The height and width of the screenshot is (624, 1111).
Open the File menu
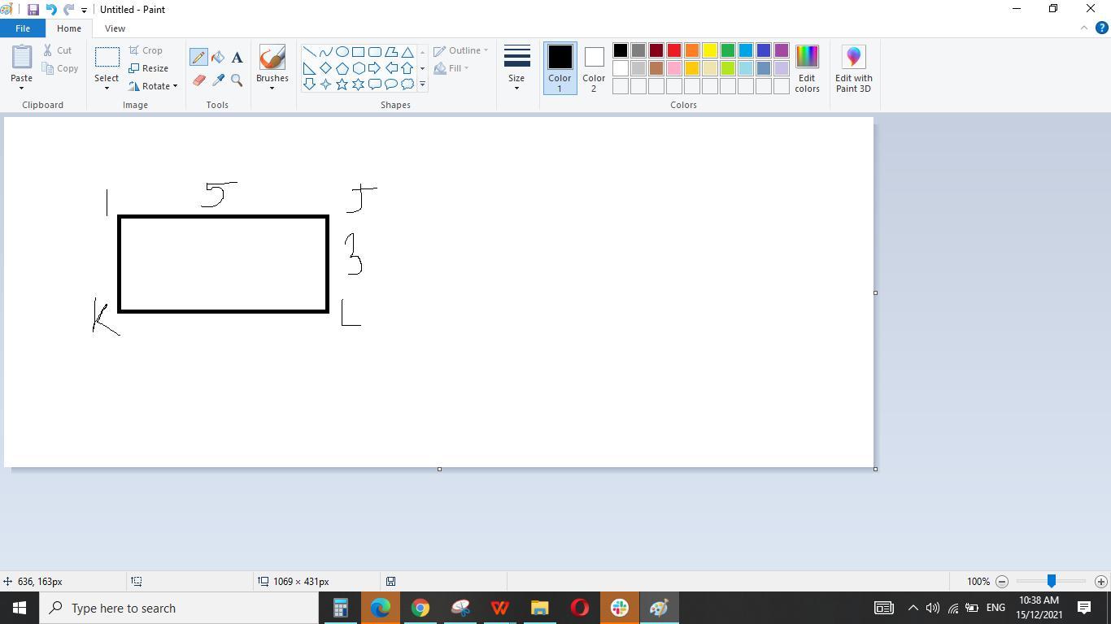coord(23,28)
